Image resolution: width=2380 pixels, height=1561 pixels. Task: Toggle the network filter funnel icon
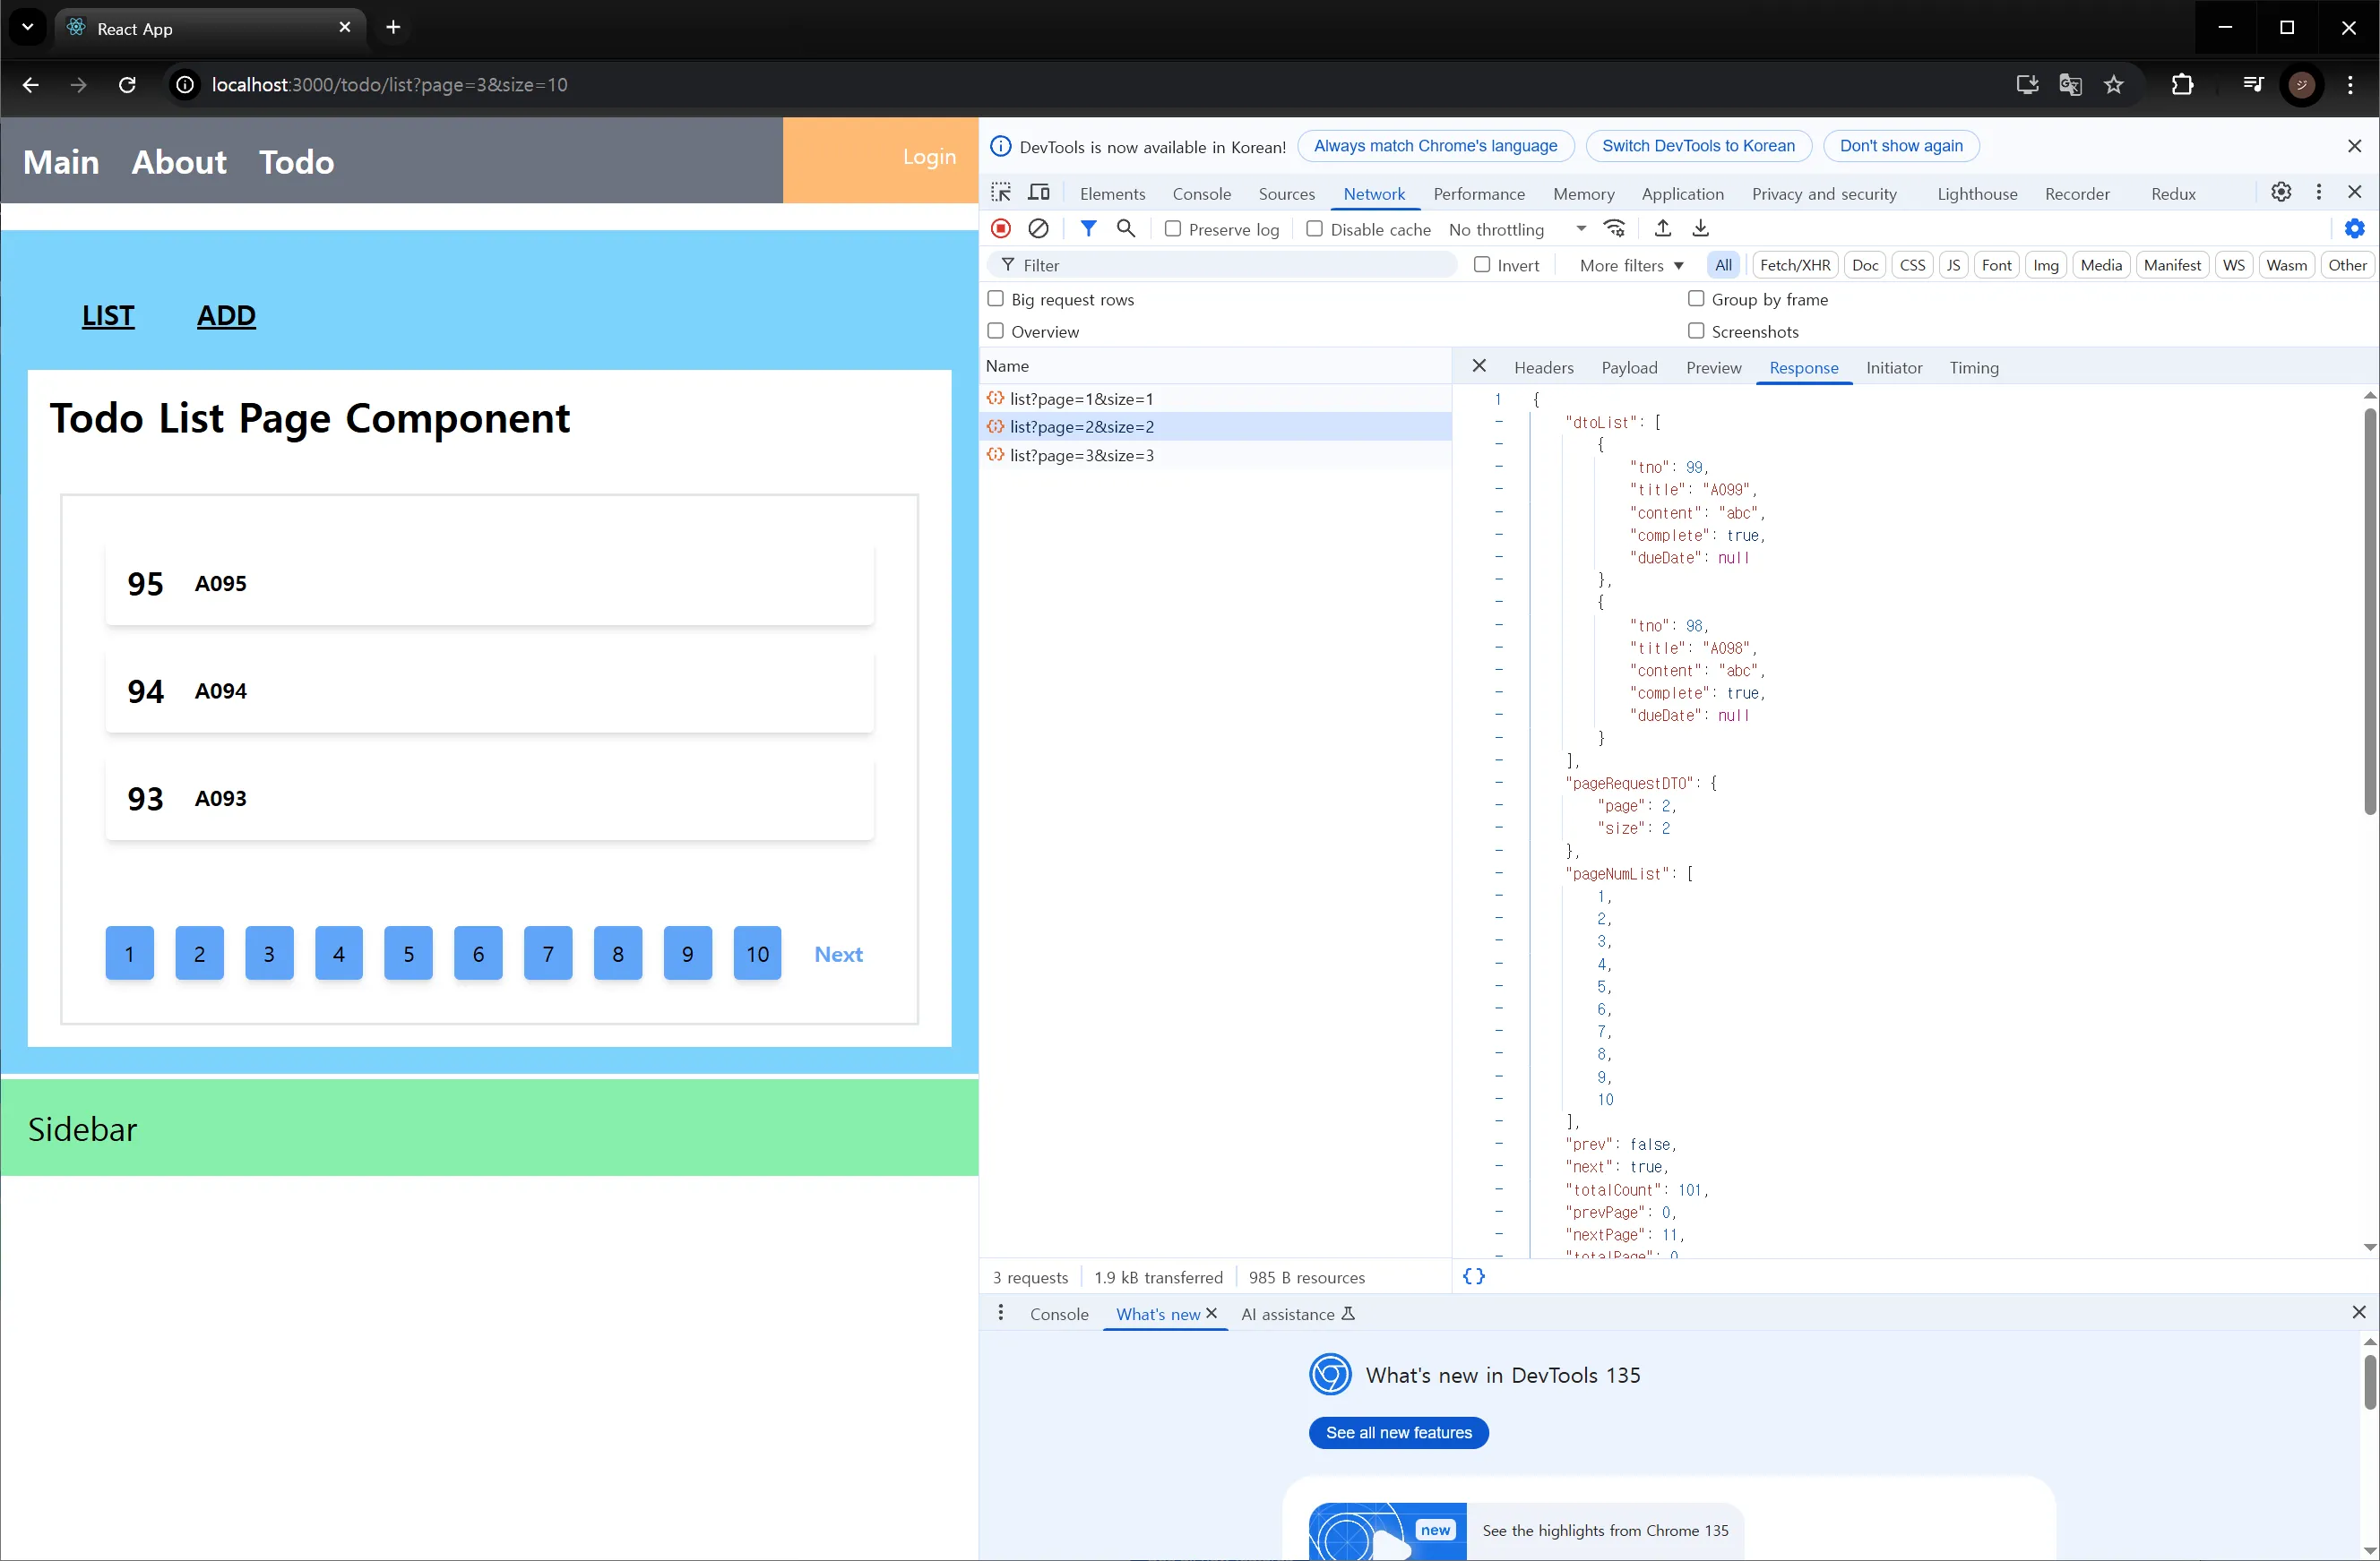1088,229
